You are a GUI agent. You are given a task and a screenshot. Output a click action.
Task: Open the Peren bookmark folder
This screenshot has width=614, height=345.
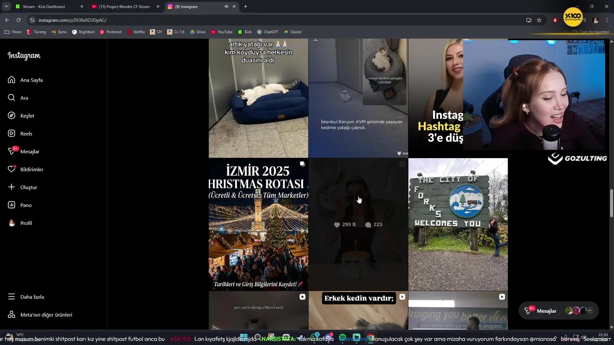tap(13, 32)
